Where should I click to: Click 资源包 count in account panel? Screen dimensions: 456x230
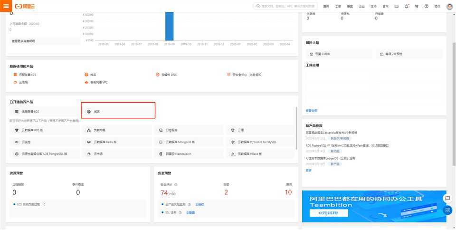(x=342, y=19)
